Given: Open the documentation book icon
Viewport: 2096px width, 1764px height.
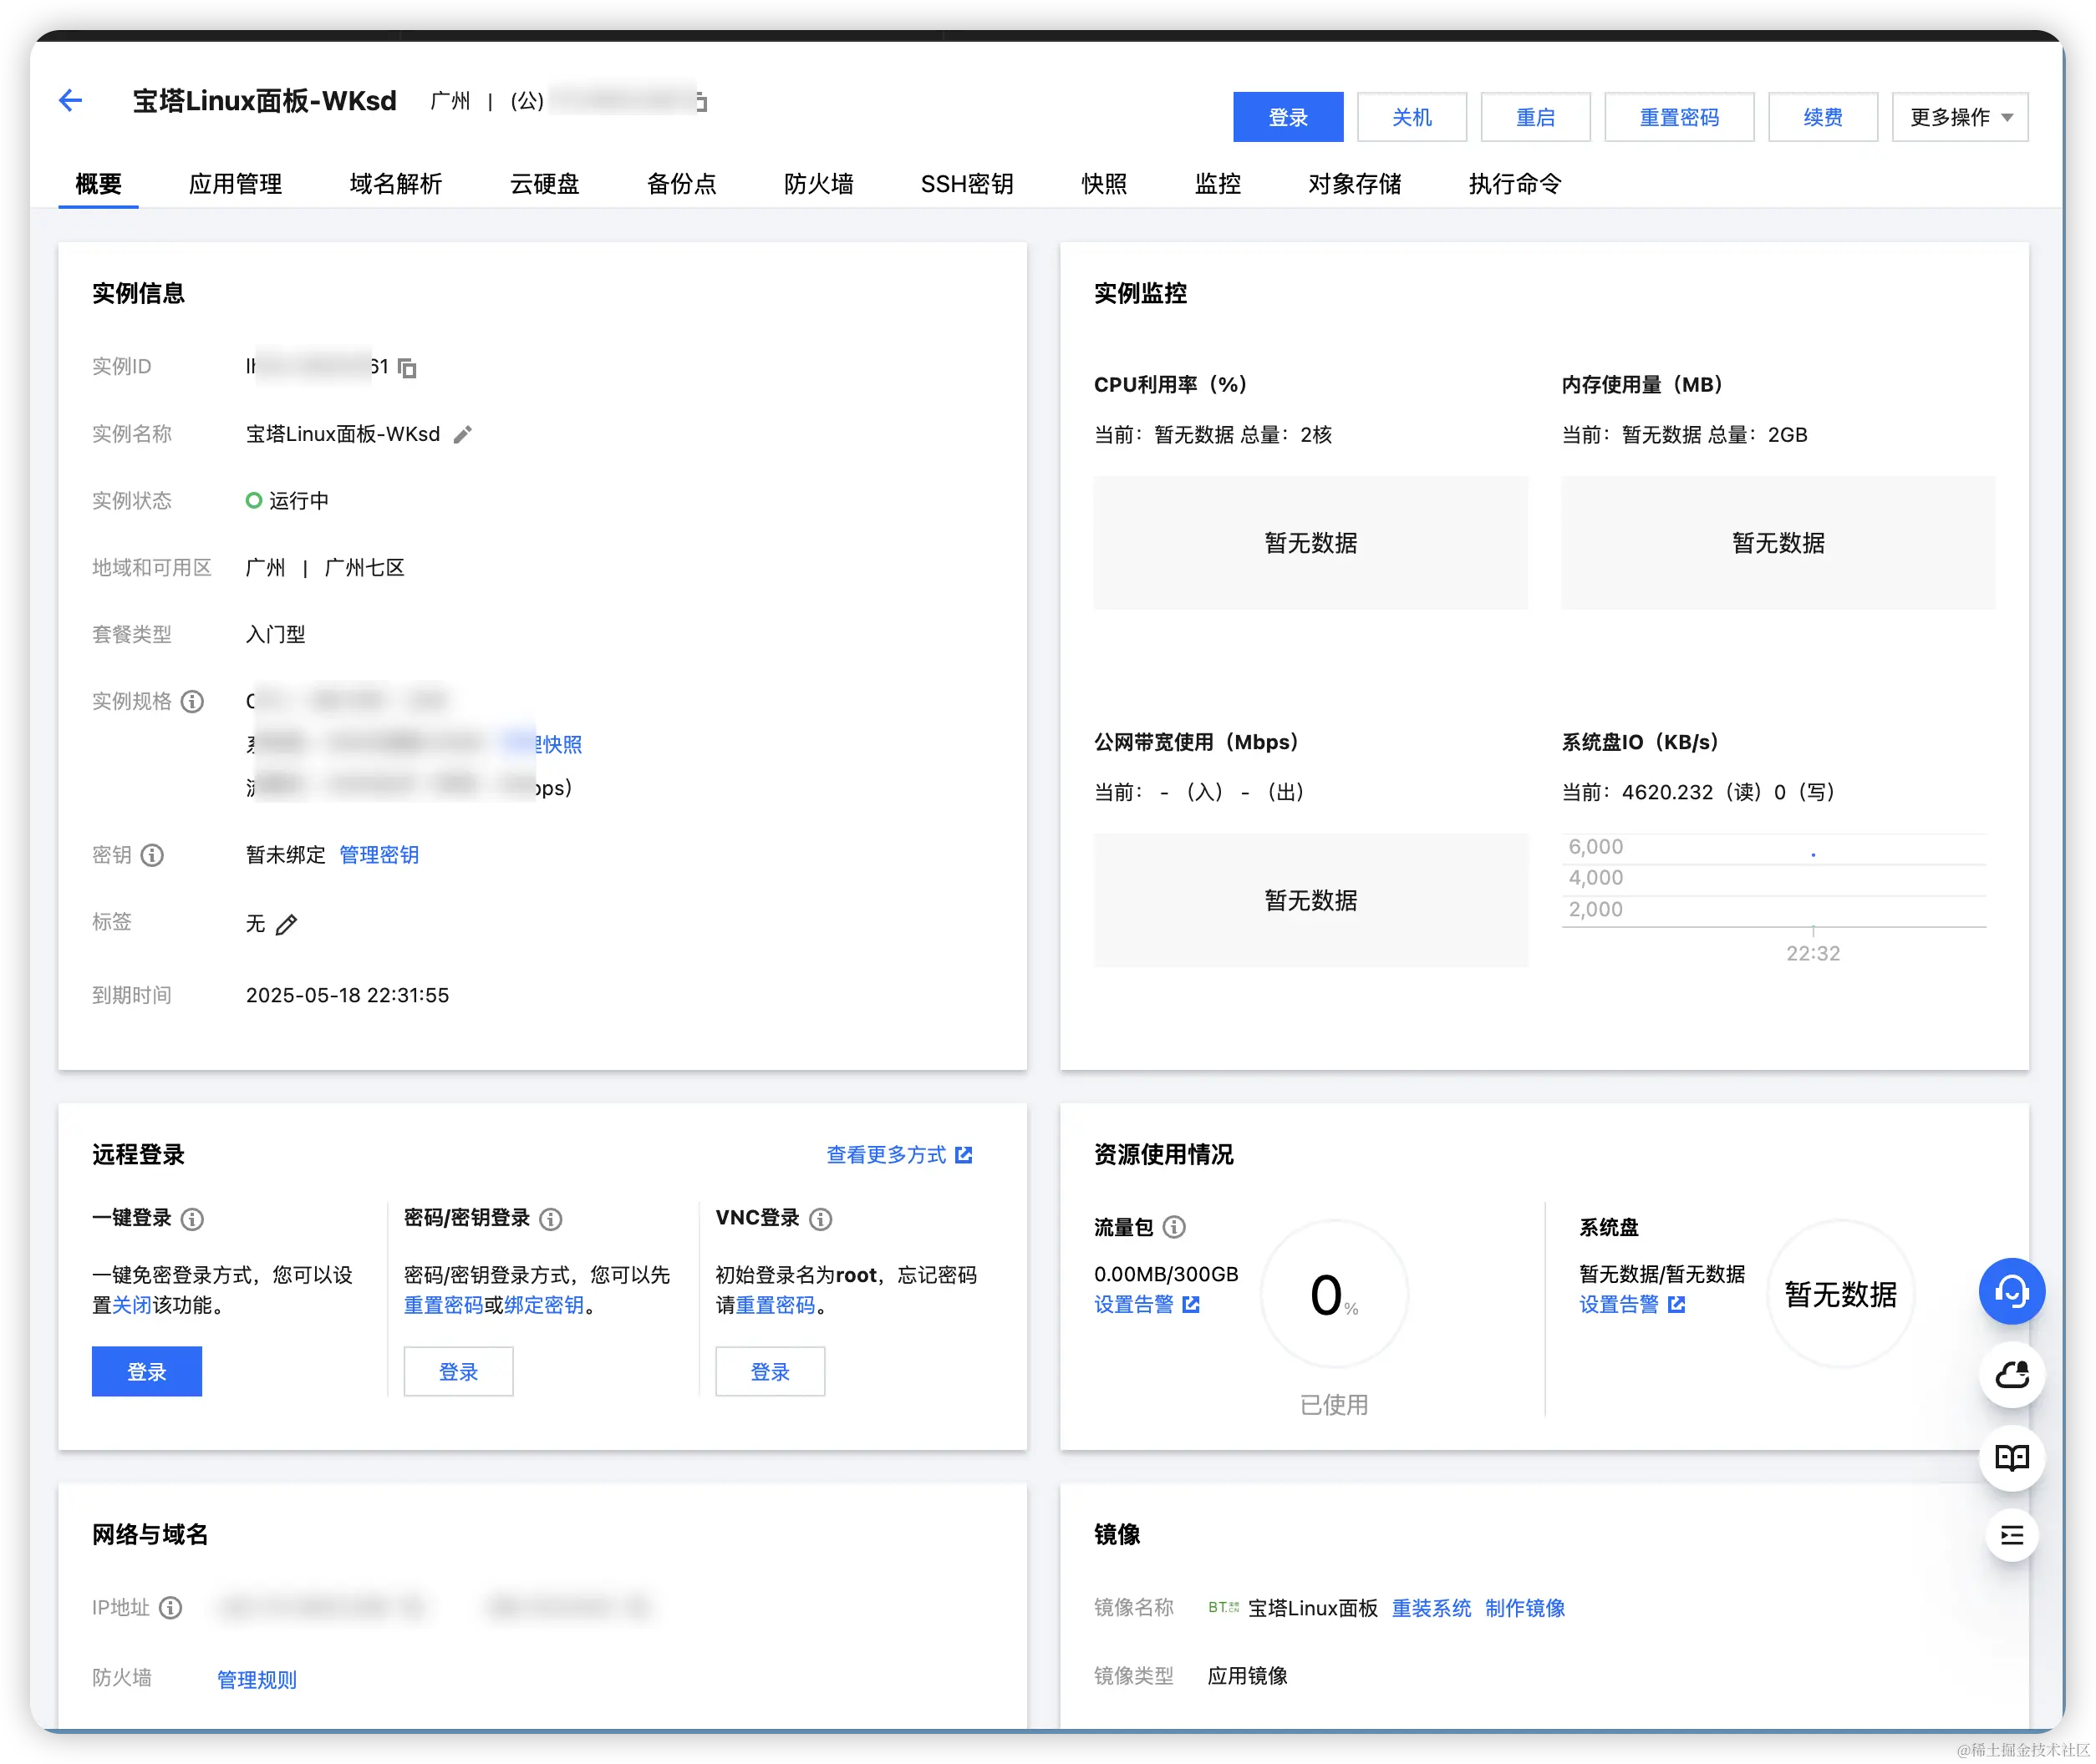Looking at the screenshot, I should pyautogui.click(x=2011, y=1457).
